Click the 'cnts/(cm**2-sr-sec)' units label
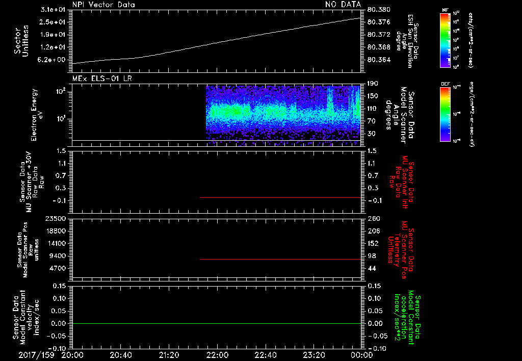Screen dimensions: 522x361 (x=471, y=40)
